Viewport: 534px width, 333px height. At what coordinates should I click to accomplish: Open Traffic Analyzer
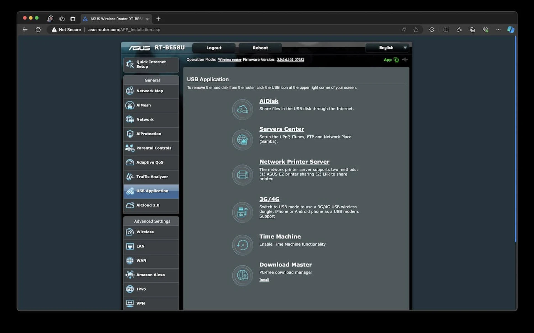151,177
